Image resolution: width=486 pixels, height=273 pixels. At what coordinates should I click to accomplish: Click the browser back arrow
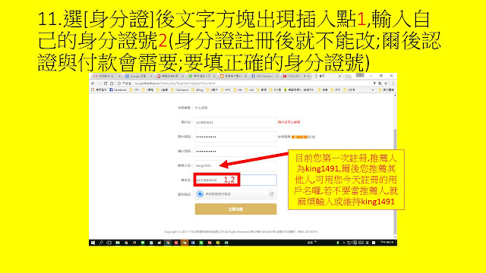pyautogui.click(x=93, y=83)
